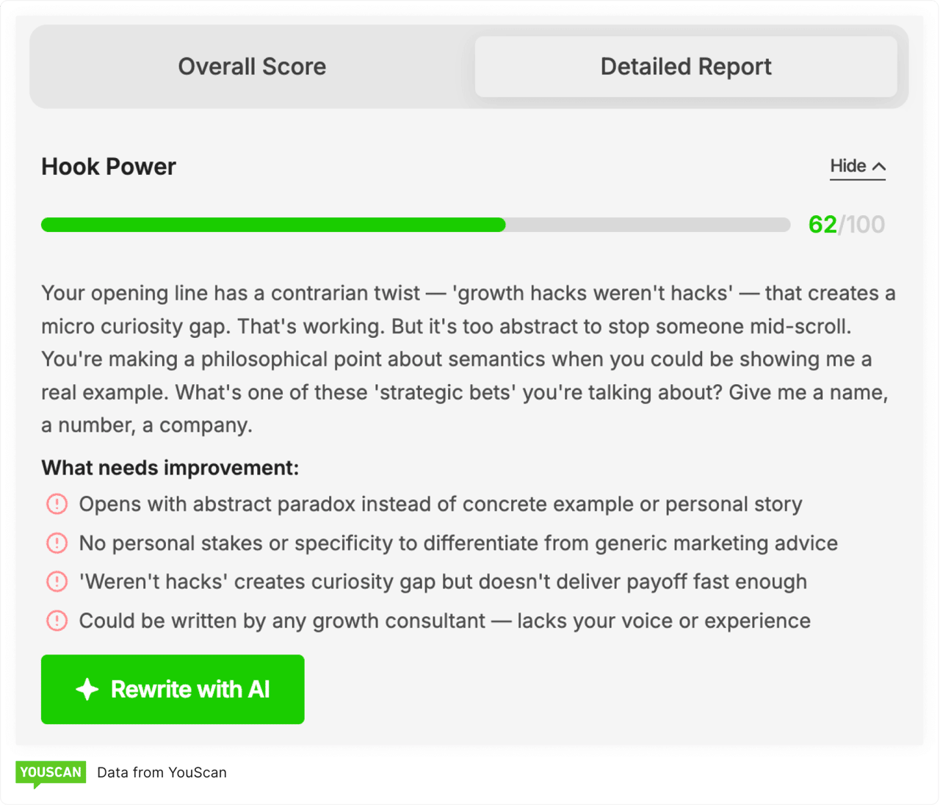The width and height of the screenshot is (940, 805).
Task: Click the YouScan logo badge at bottom left
Action: click(x=50, y=773)
